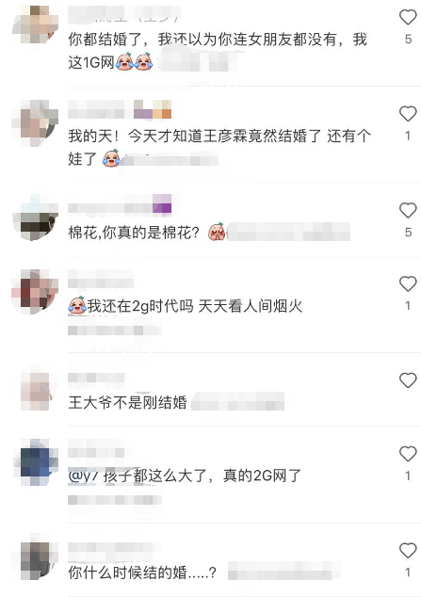Tap heart on 棉花,你真的是棉花 comment

point(408,210)
